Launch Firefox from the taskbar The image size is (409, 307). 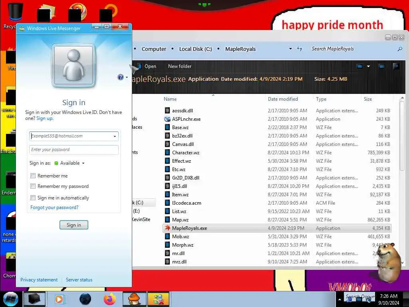pos(110,299)
